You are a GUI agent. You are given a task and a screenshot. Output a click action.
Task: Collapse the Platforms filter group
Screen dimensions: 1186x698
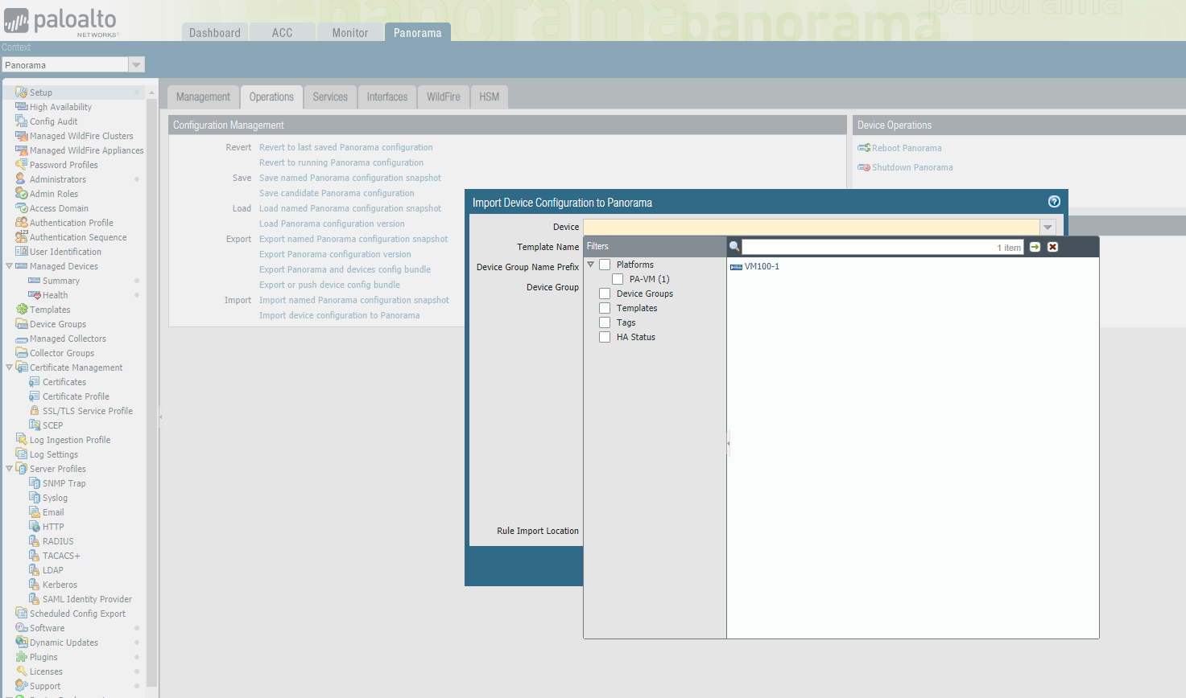point(590,265)
